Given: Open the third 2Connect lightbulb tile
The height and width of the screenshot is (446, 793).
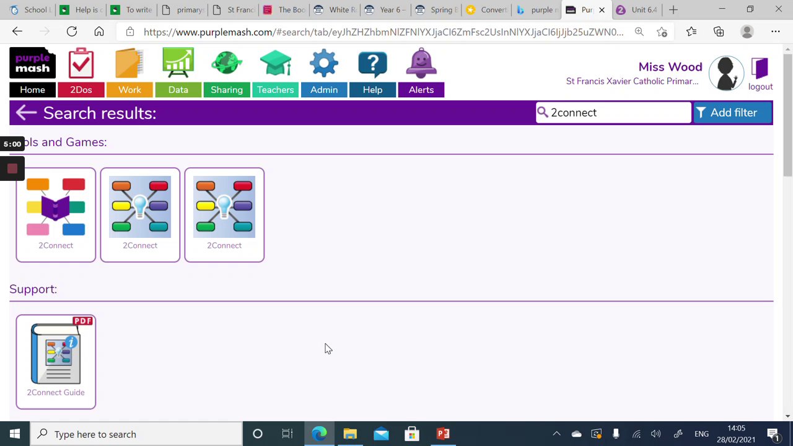Looking at the screenshot, I should pos(224,215).
